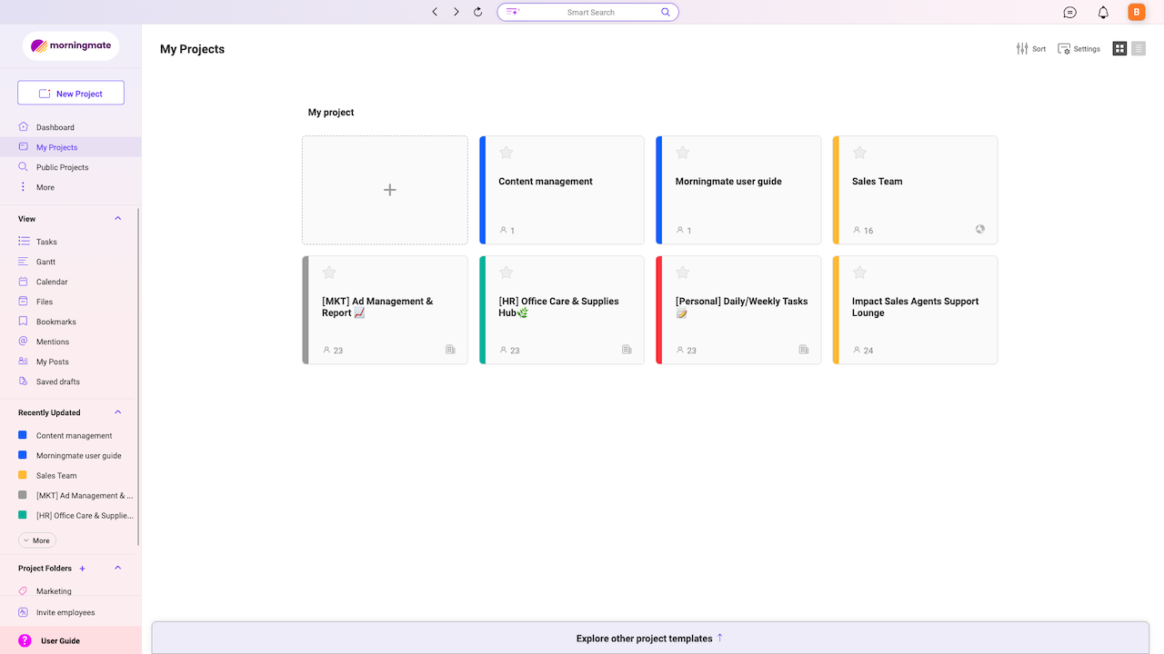This screenshot has height=654, width=1164.
Task: Switch to grid view layout icon
Action: click(x=1119, y=48)
